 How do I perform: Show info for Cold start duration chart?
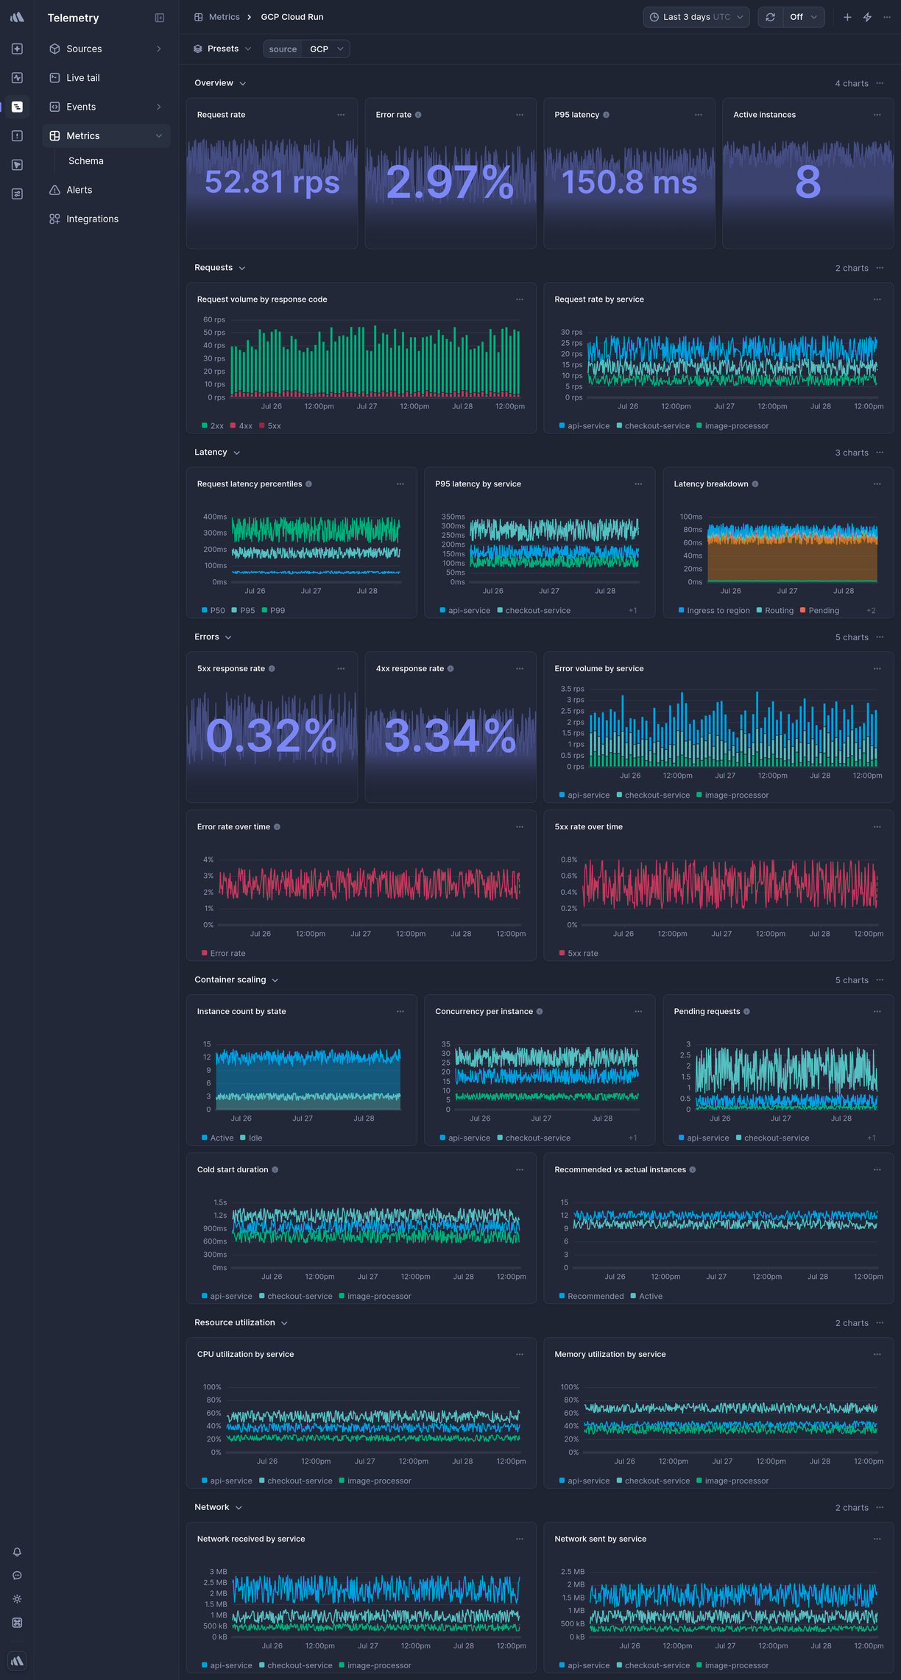click(x=275, y=1170)
